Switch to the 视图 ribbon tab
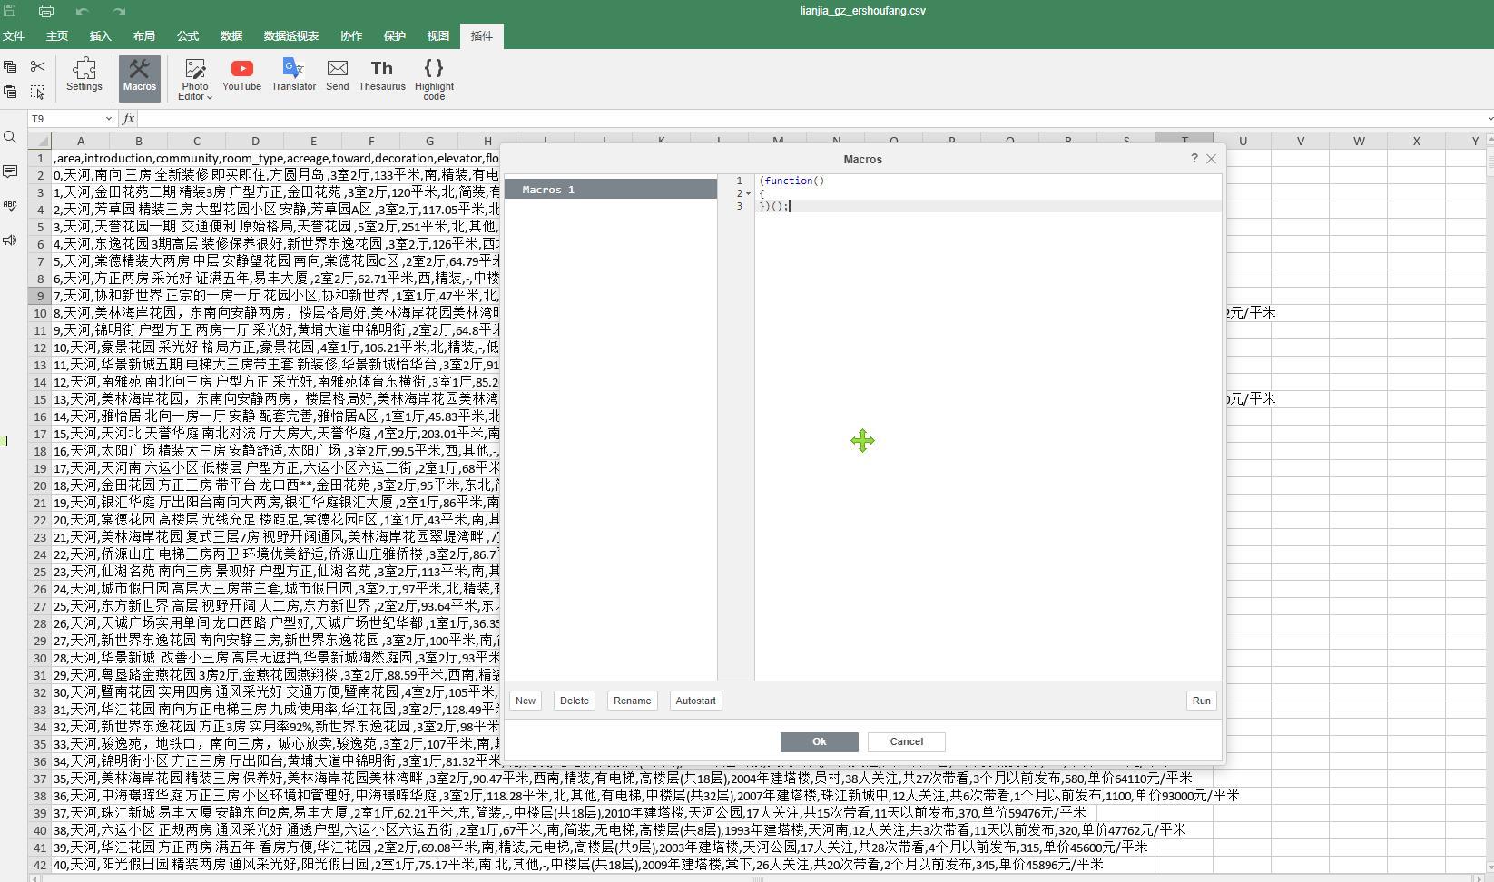 coord(437,35)
